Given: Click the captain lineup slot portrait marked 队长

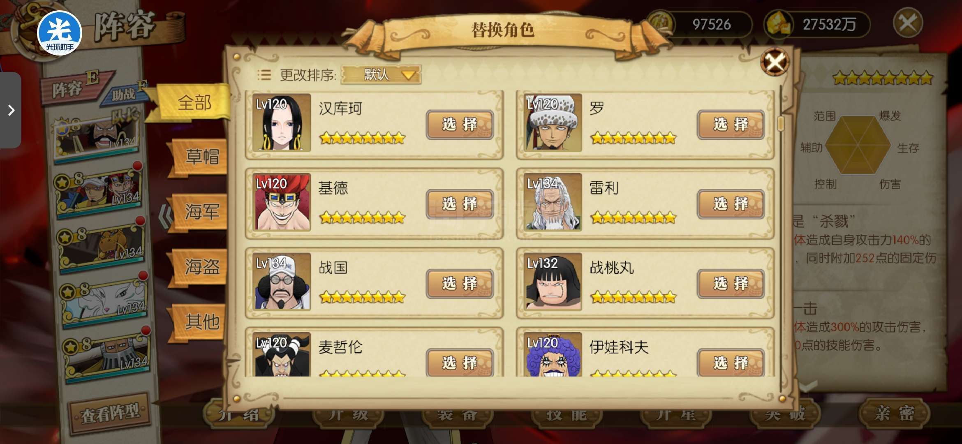Looking at the screenshot, I should 98,134.
